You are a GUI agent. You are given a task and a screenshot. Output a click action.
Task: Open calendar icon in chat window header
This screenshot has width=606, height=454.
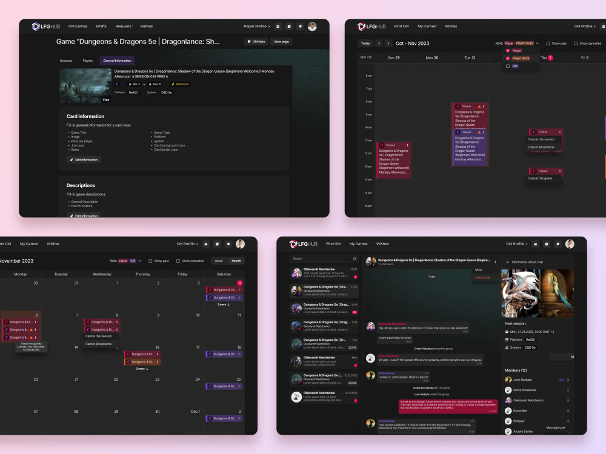535,244
